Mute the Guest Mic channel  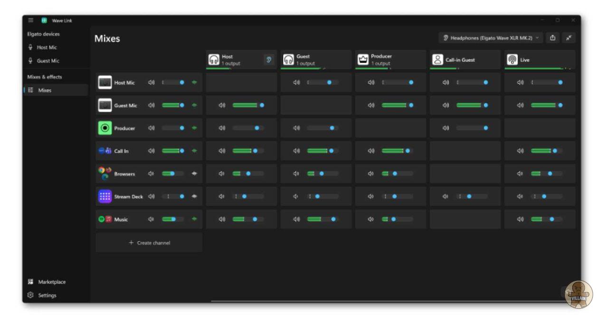[x=151, y=105]
